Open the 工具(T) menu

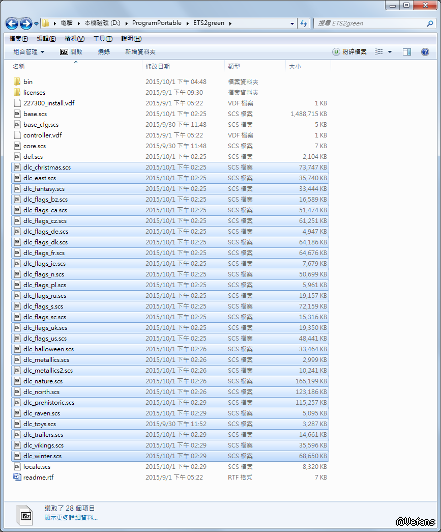[x=102, y=39]
